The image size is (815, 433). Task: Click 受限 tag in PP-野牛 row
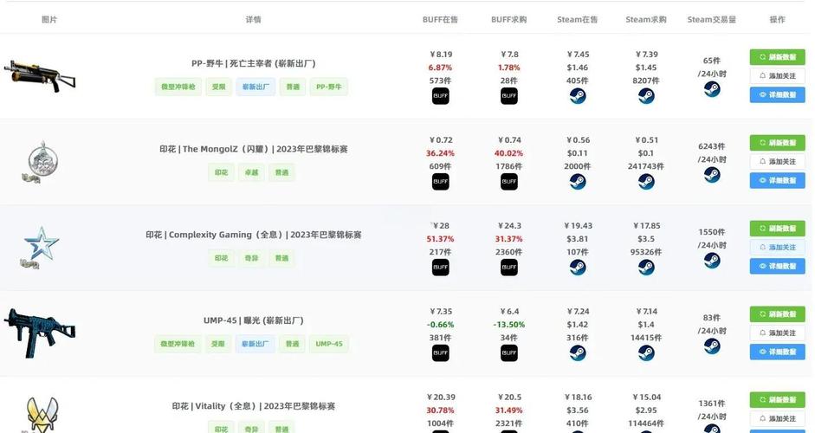(x=219, y=87)
